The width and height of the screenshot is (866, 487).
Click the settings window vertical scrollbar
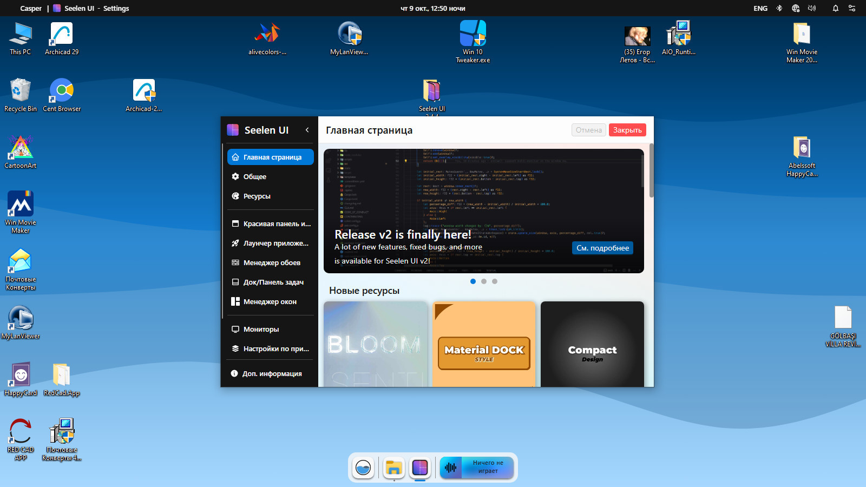(x=652, y=170)
